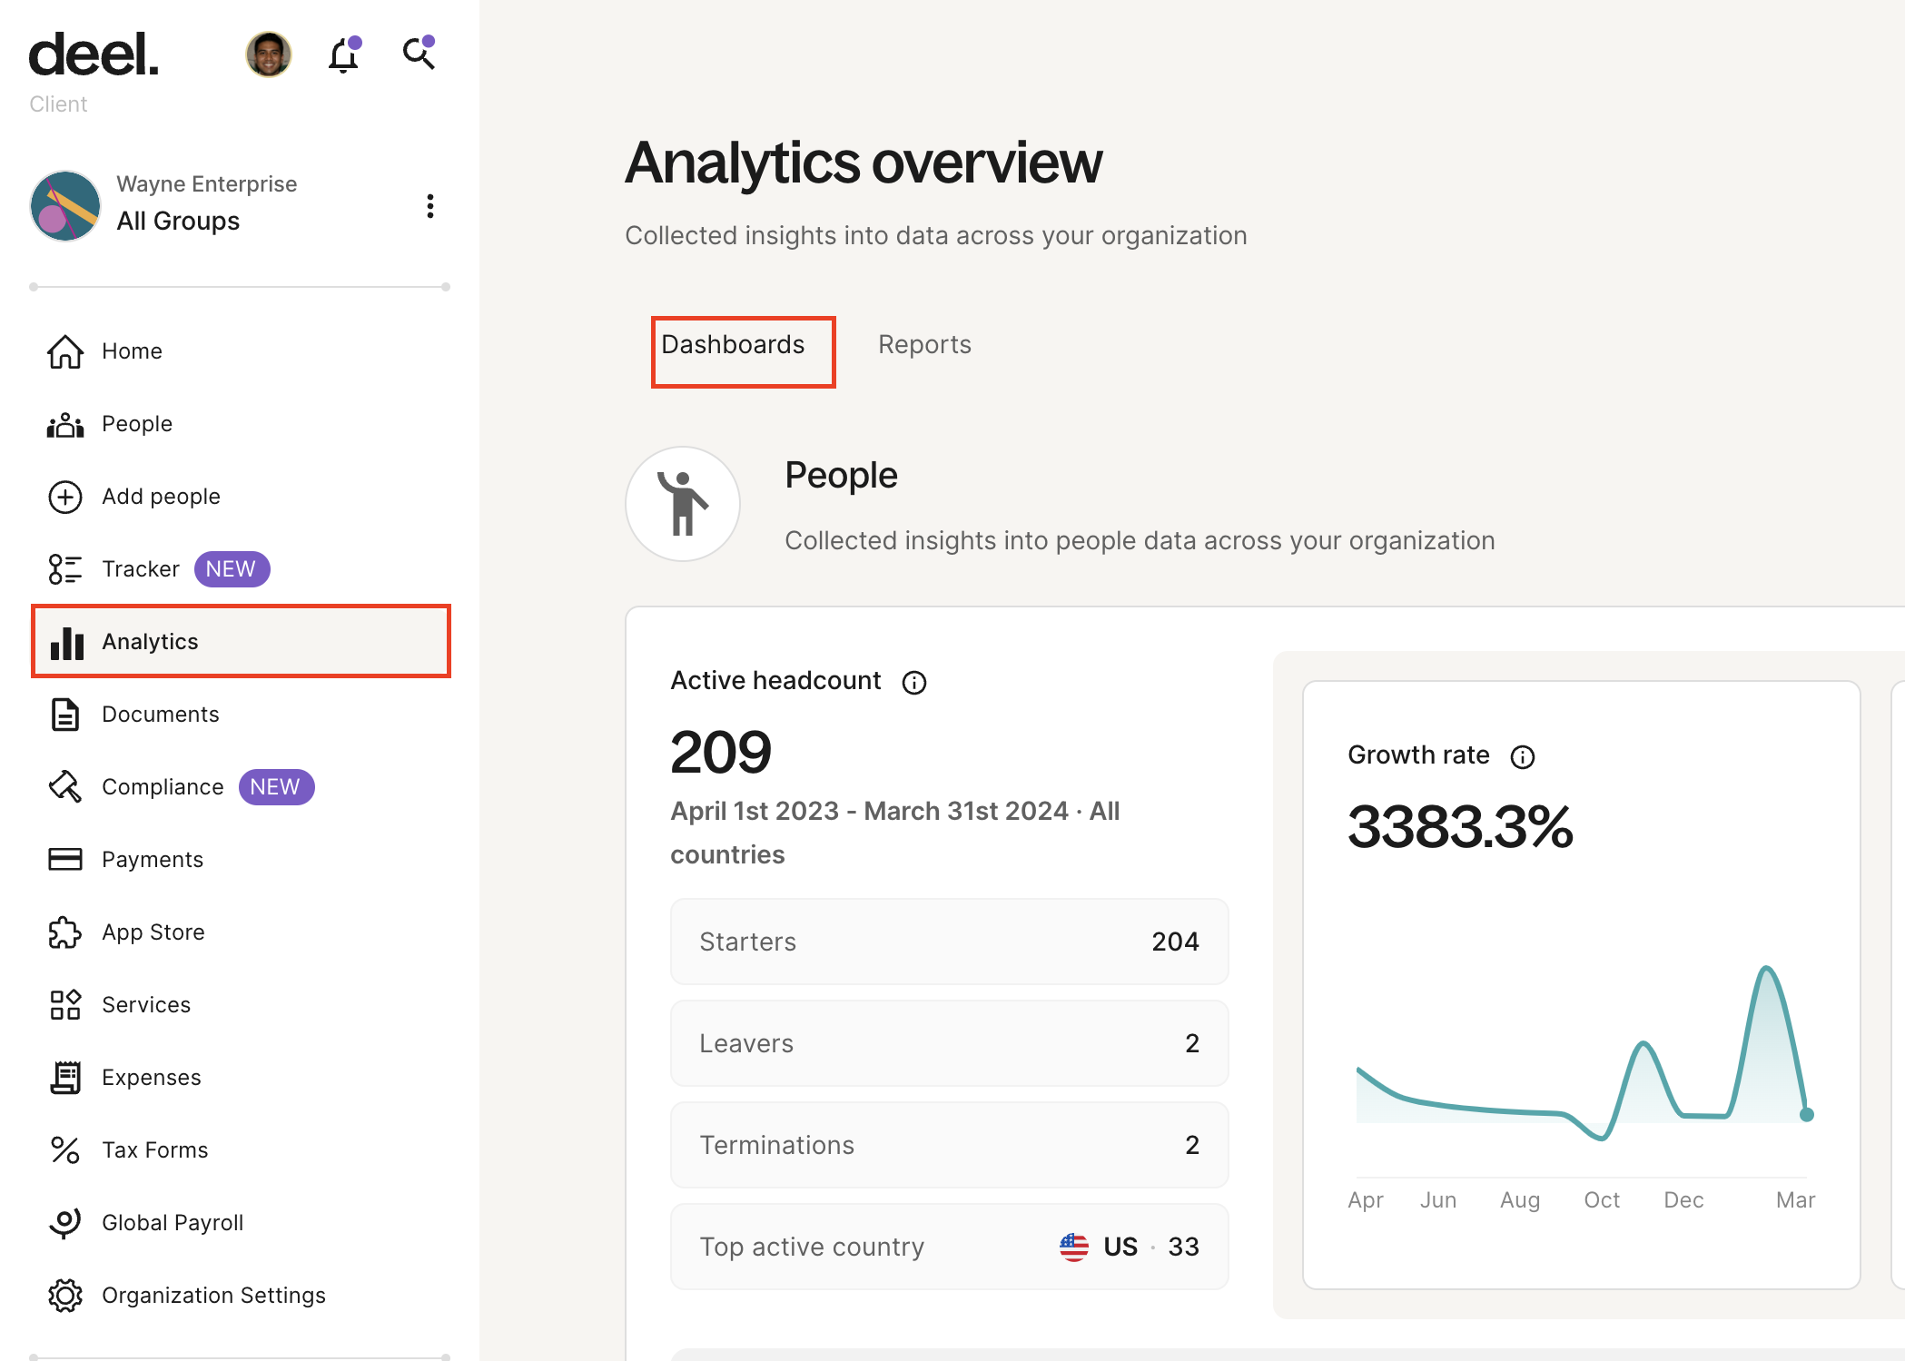
Task: Switch to the Reports tab
Action: 923,344
